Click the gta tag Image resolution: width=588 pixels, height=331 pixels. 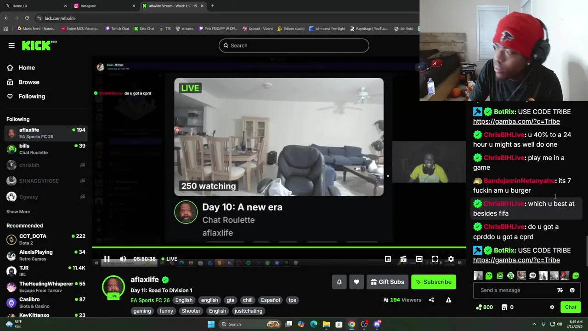pyautogui.click(x=230, y=300)
